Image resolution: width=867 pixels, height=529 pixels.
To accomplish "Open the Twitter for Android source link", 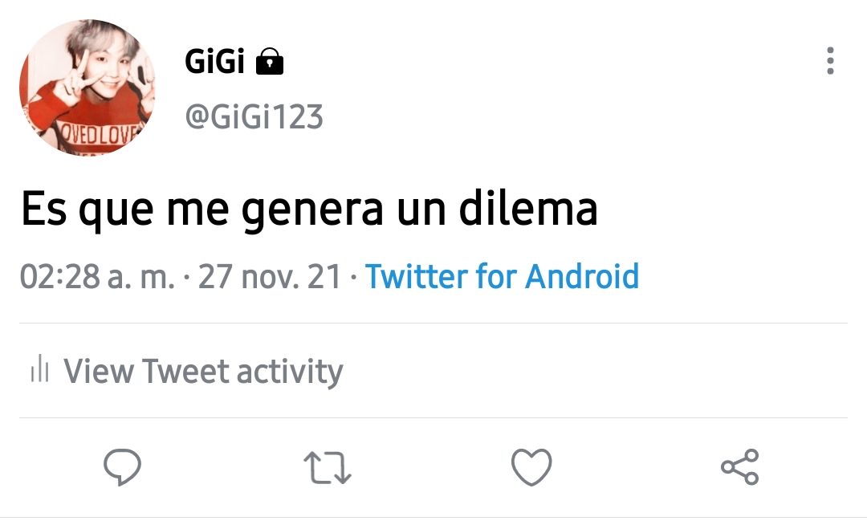I will coord(502,276).
